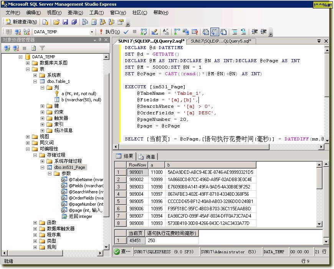This screenshot has height=269, width=334.
Task: Click the open file folder icon
Action: tap(56, 22)
